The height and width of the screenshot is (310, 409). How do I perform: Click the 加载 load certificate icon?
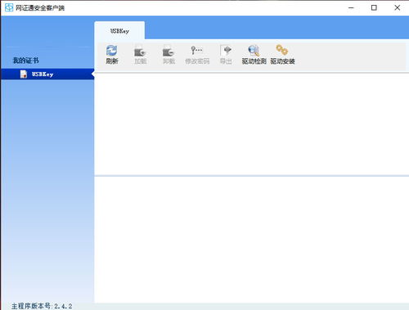point(140,51)
